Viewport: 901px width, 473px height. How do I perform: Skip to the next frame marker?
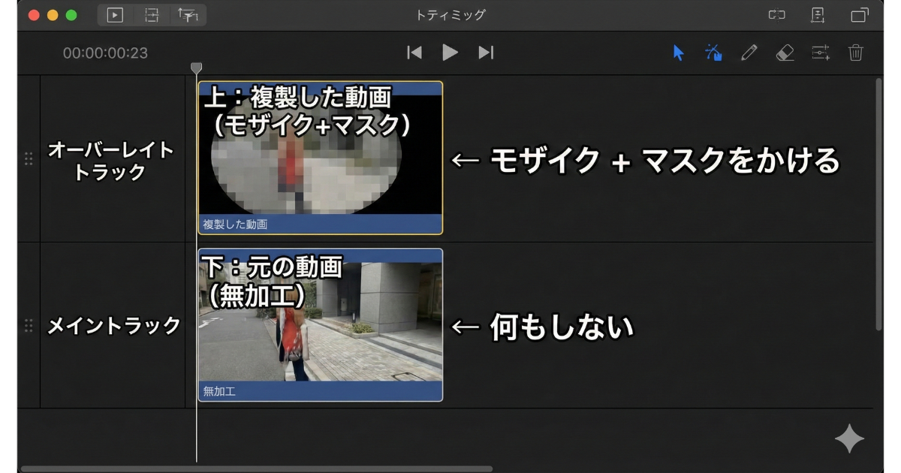pos(486,53)
